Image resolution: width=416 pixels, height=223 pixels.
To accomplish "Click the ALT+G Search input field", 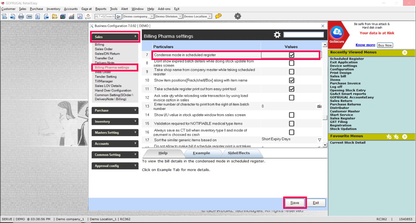I will [105, 16].
